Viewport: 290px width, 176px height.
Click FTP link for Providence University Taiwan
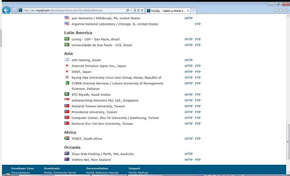pyautogui.click(x=198, y=112)
